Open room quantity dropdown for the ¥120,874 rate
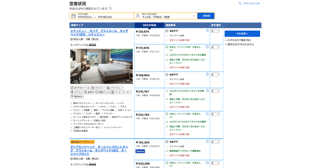Viewport: 329px width, 168px height. point(215,31)
